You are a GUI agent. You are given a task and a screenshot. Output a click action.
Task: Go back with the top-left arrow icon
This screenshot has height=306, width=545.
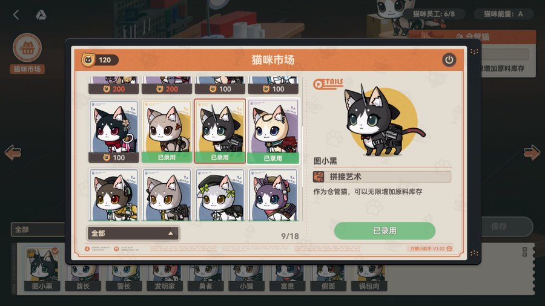(x=16, y=15)
